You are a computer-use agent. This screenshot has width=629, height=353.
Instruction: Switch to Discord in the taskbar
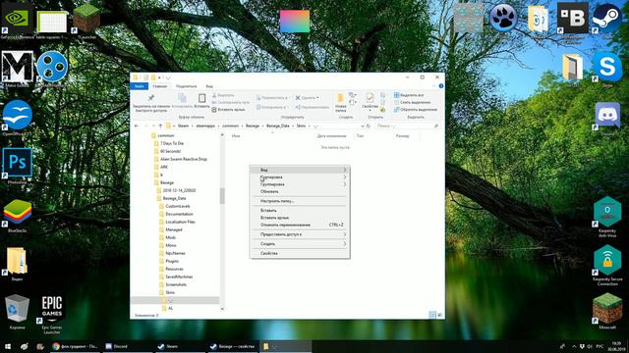129,346
